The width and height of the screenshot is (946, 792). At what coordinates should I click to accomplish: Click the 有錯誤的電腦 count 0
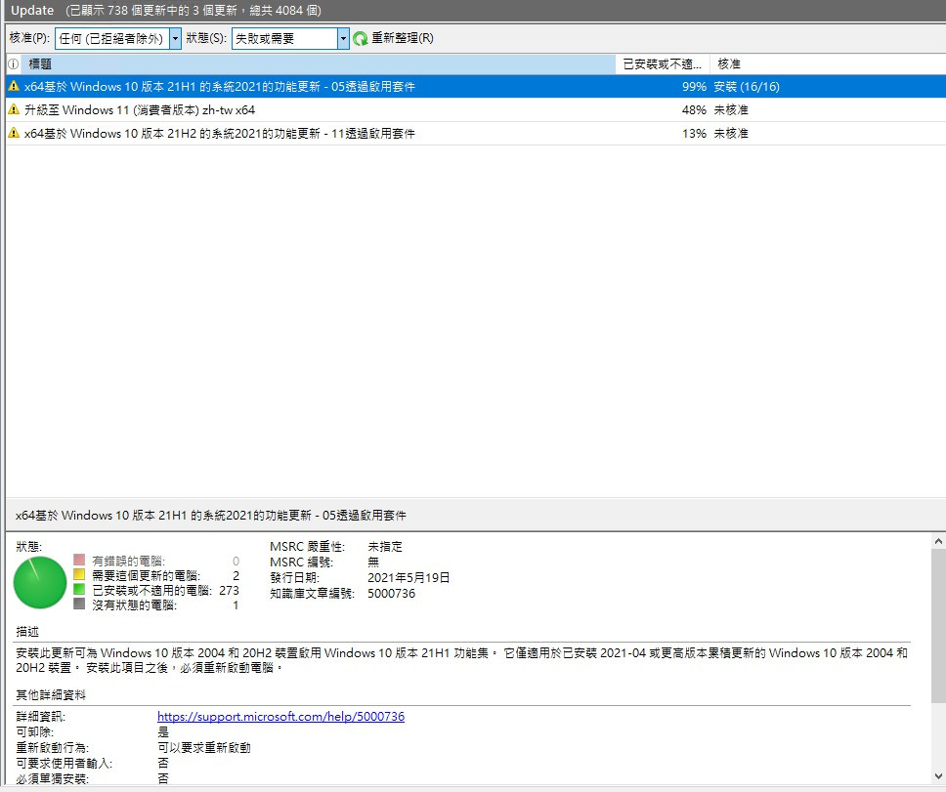(x=236, y=562)
